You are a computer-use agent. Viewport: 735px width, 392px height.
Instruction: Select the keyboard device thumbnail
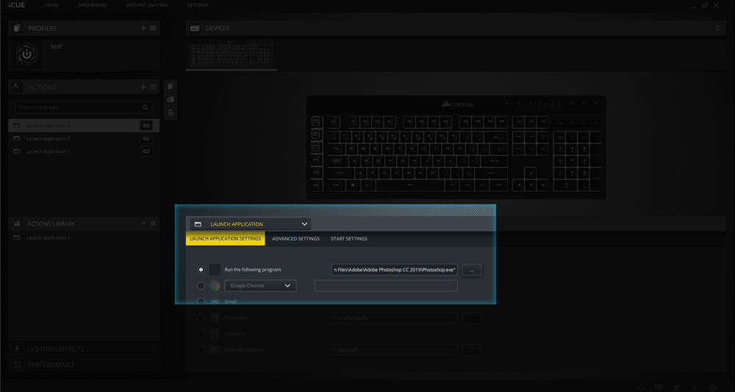pos(232,54)
